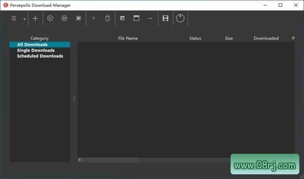Open download properties icon
The width and height of the screenshot is (304, 179).
[x=123, y=18]
